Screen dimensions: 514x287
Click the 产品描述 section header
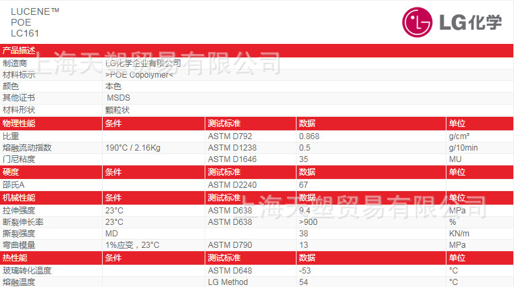19,51
